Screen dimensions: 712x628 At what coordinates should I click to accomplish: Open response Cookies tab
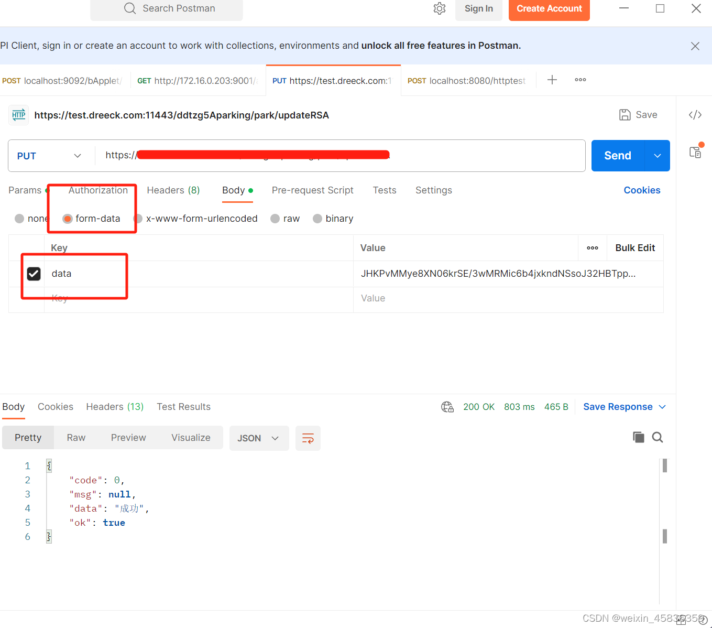pyautogui.click(x=56, y=407)
